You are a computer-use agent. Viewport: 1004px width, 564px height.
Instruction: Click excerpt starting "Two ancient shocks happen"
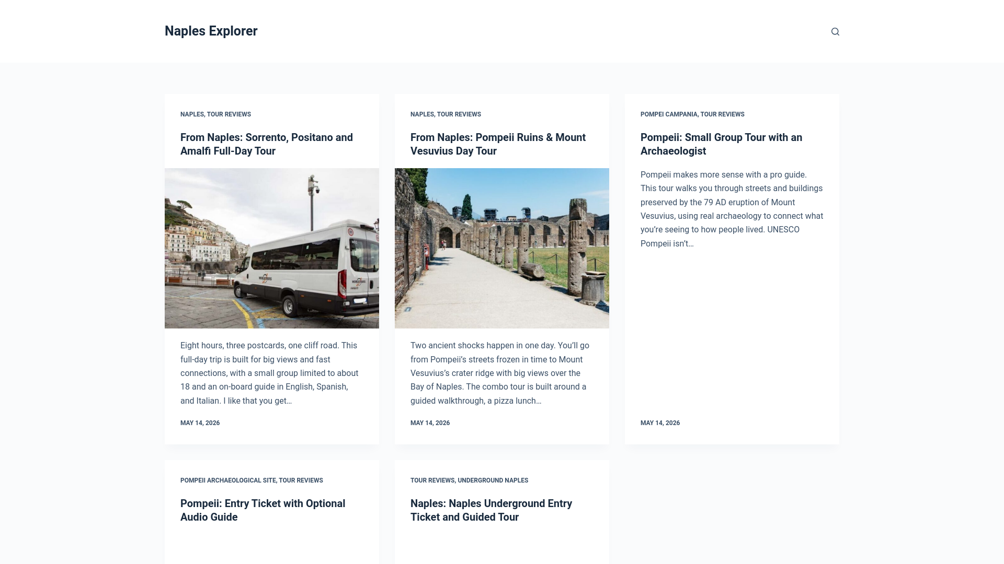500,373
